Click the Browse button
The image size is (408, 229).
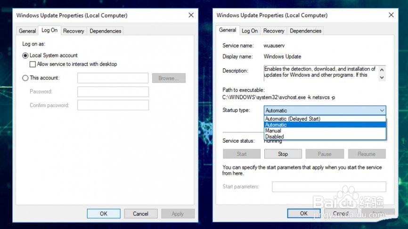pos(169,78)
